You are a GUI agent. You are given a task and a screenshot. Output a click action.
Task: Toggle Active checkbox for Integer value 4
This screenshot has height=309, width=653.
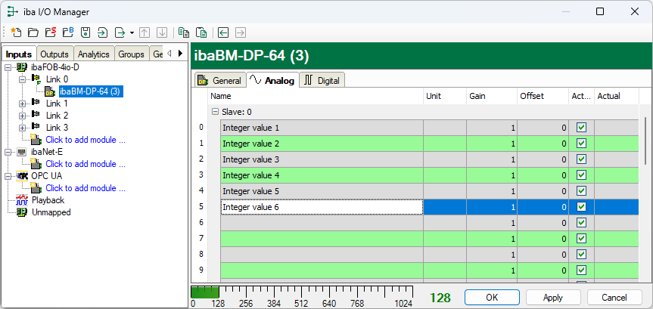(581, 175)
